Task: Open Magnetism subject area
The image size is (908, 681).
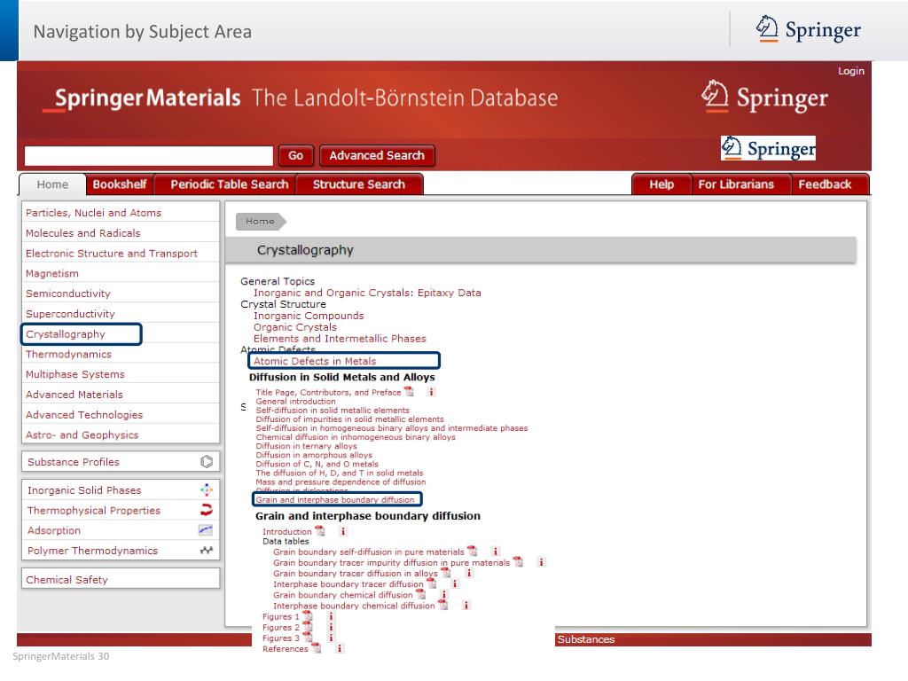Action: click(x=52, y=273)
